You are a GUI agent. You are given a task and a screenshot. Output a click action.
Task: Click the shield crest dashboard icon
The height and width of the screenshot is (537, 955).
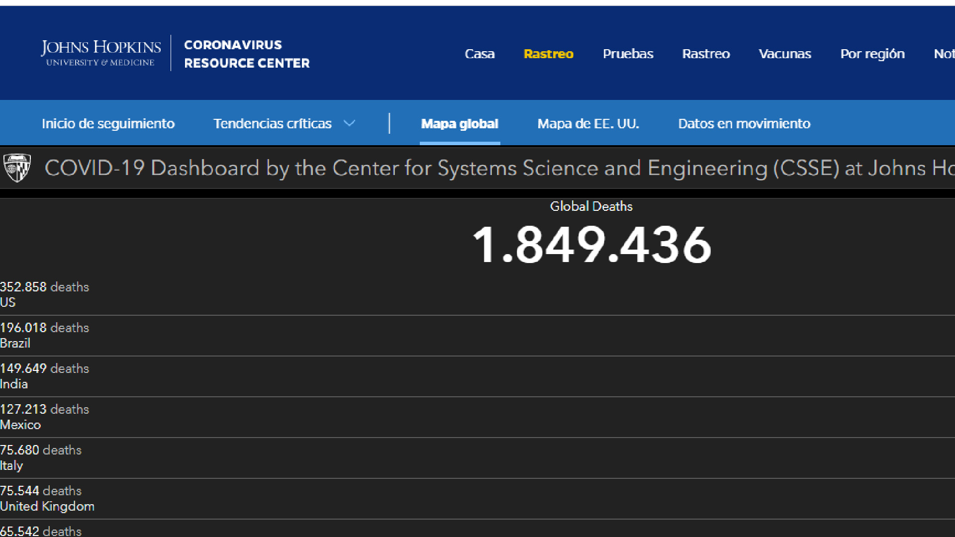[17, 168]
